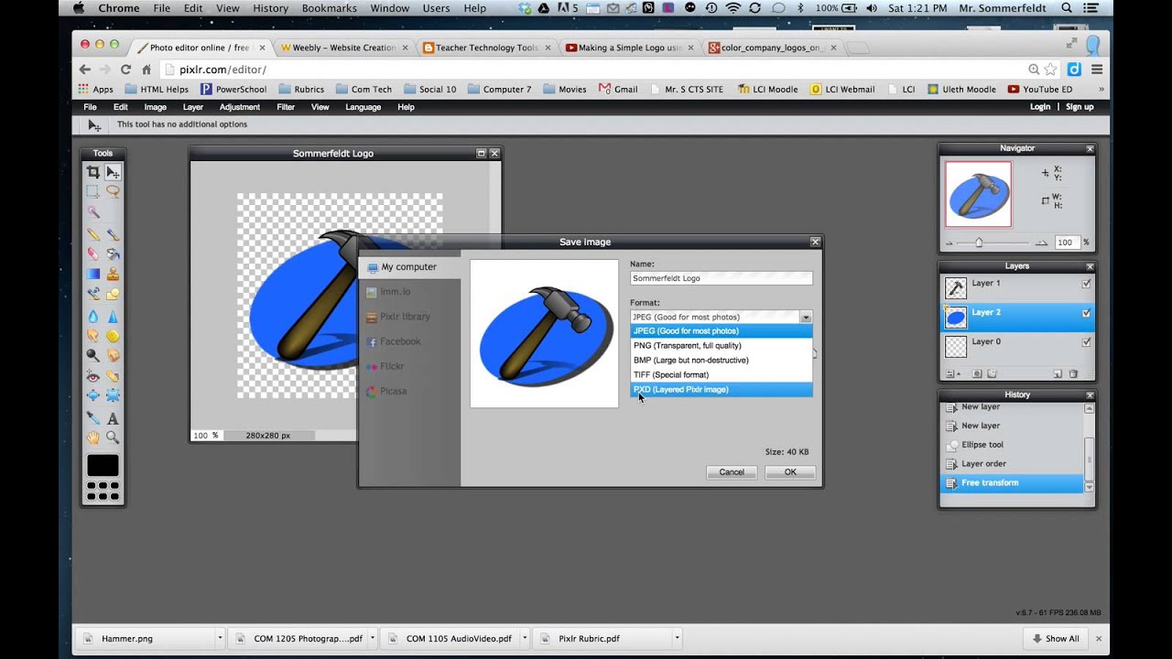This screenshot has width=1172, height=659.
Task: Select the Spot Heal bandage tool
Action: (113, 375)
